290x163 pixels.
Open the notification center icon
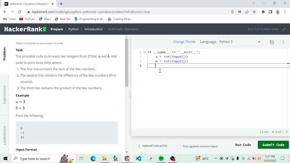pos(282,158)
